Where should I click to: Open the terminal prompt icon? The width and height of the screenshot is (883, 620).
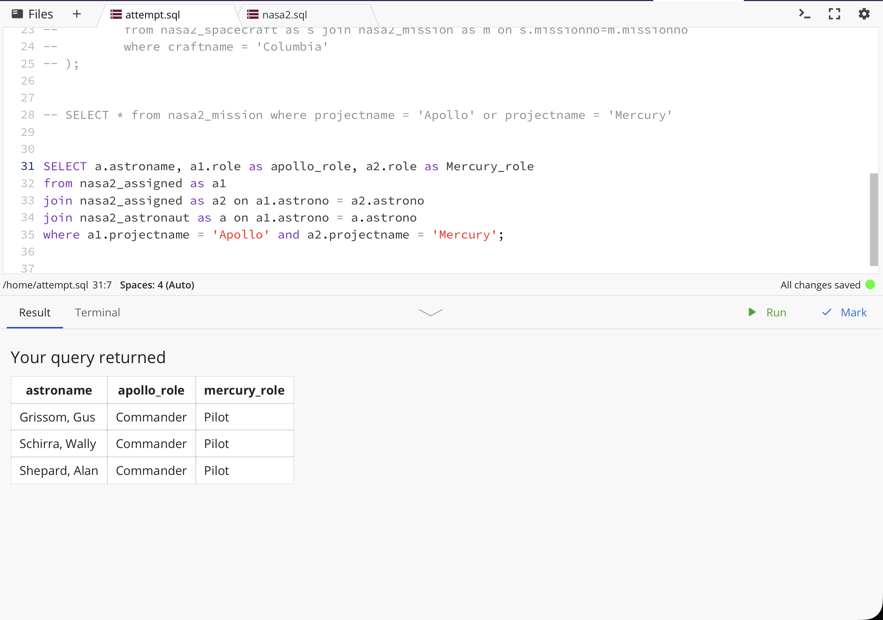point(804,14)
